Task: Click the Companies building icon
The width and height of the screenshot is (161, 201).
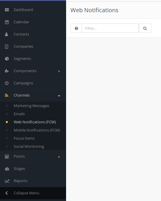Action: point(6,47)
